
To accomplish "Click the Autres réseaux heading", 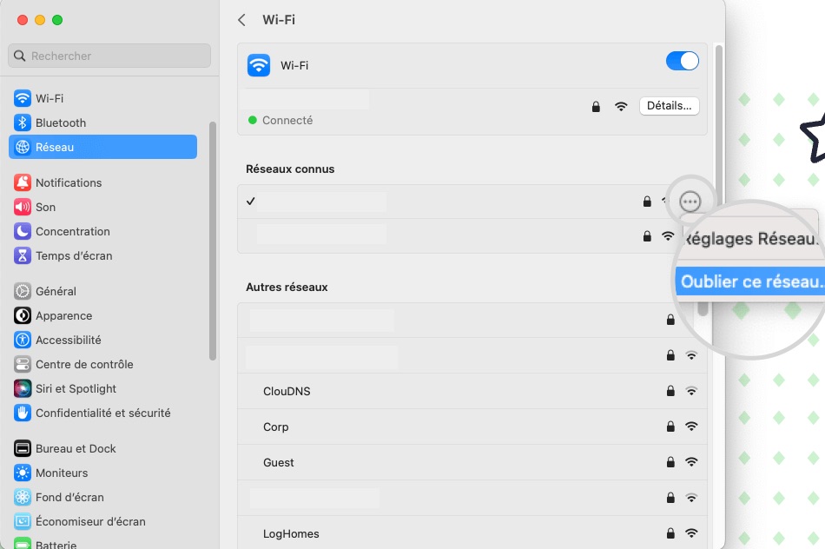I will [x=287, y=287].
